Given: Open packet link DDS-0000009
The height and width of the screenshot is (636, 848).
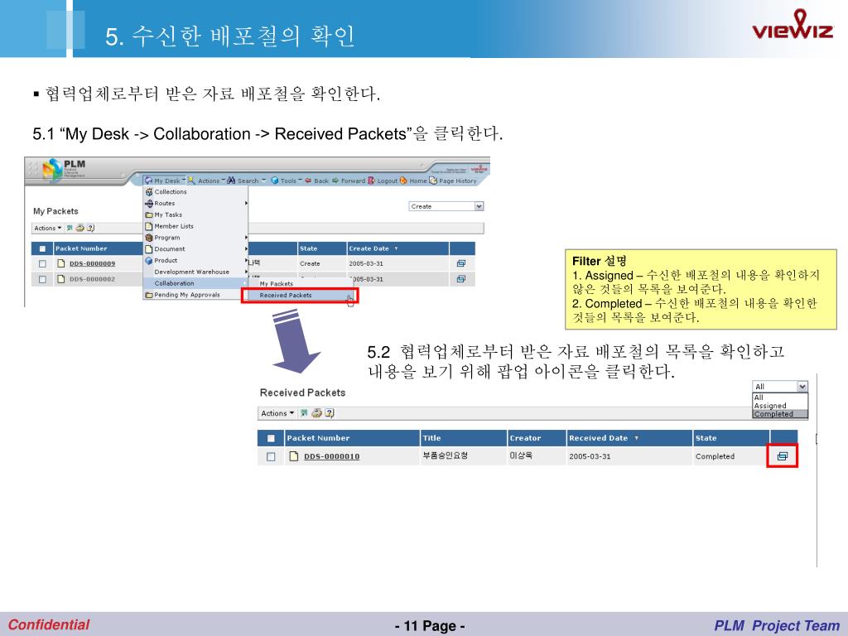Looking at the screenshot, I should pos(93,263).
